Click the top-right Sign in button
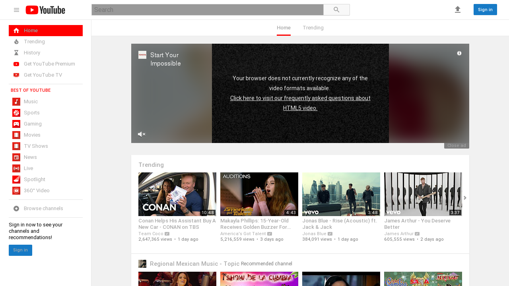 click(485, 10)
